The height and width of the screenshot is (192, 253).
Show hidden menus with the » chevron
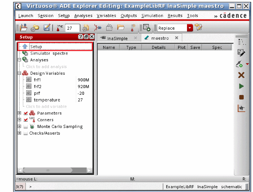tap(216, 16)
